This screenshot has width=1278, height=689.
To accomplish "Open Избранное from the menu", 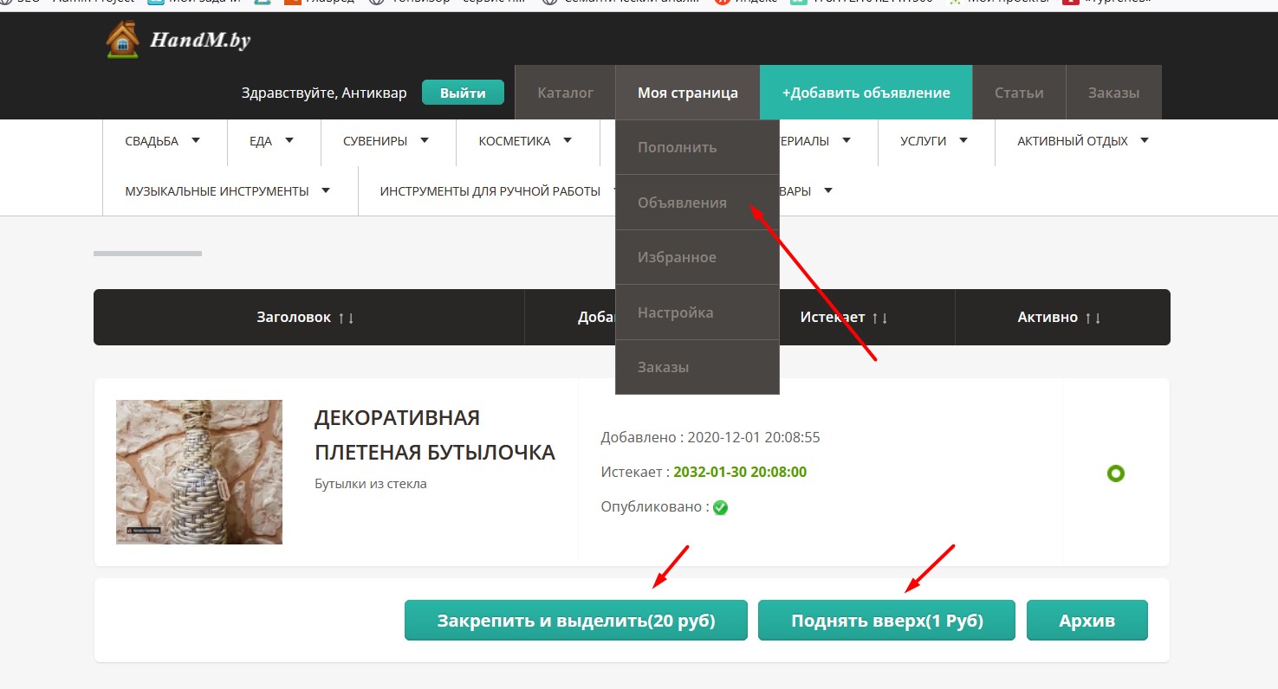I will pos(677,257).
